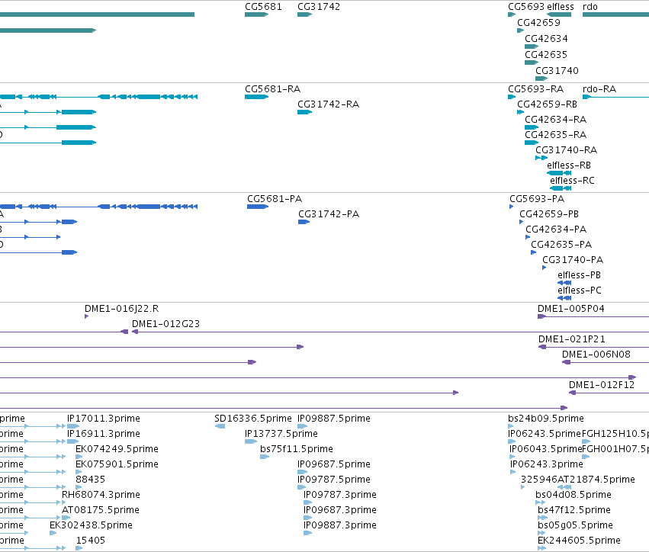Select BAC clone DME1-012G23
Viewport: 649px width, 552px height.
390,332
